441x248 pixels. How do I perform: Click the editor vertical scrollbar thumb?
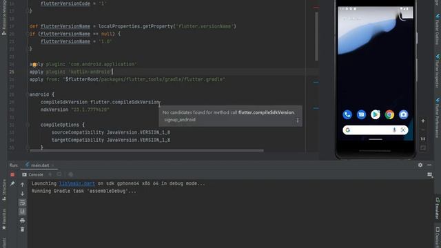pyautogui.click(x=316, y=37)
